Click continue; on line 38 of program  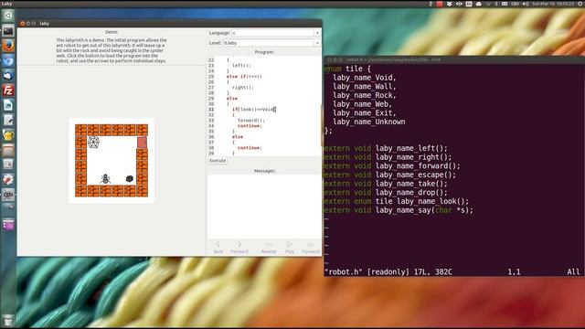coord(250,148)
